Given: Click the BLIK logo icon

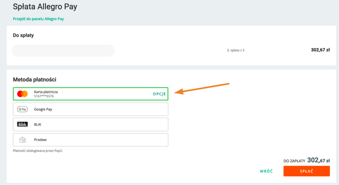Looking at the screenshot, I should coord(22,124).
